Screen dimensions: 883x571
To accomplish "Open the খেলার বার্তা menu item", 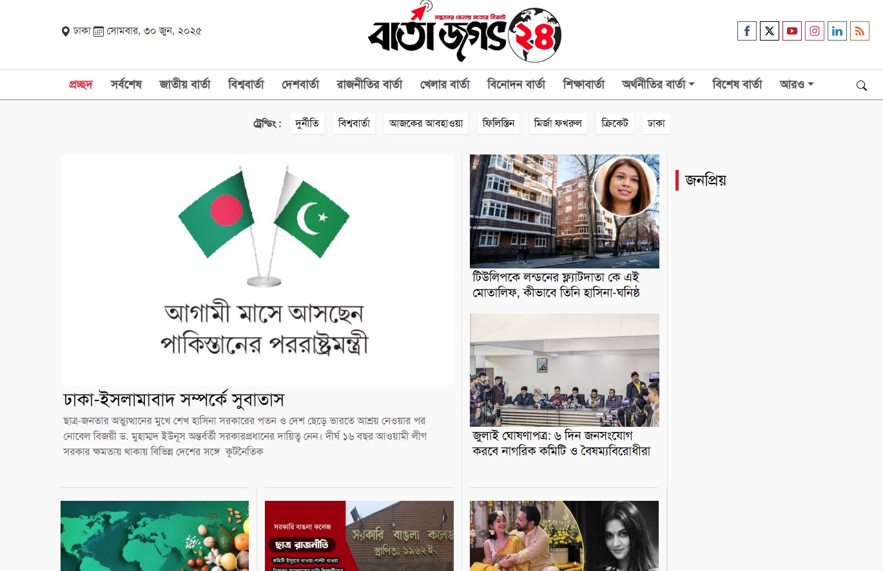I will pyautogui.click(x=445, y=84).
